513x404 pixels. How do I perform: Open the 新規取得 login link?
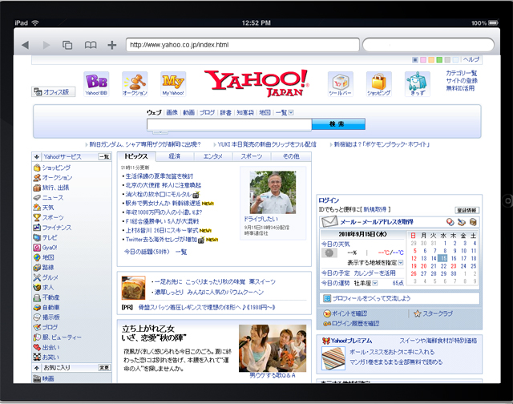click(375, 209)
